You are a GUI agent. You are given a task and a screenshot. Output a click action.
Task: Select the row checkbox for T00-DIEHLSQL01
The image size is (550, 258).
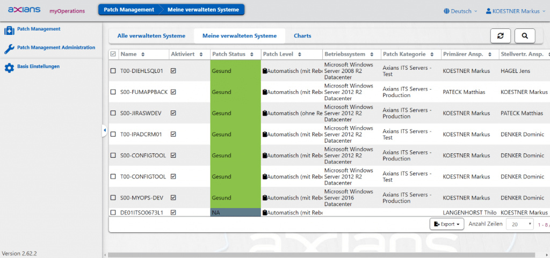pos(113,71)
